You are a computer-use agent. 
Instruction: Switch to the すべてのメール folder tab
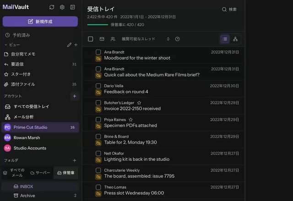coord(14,173)
